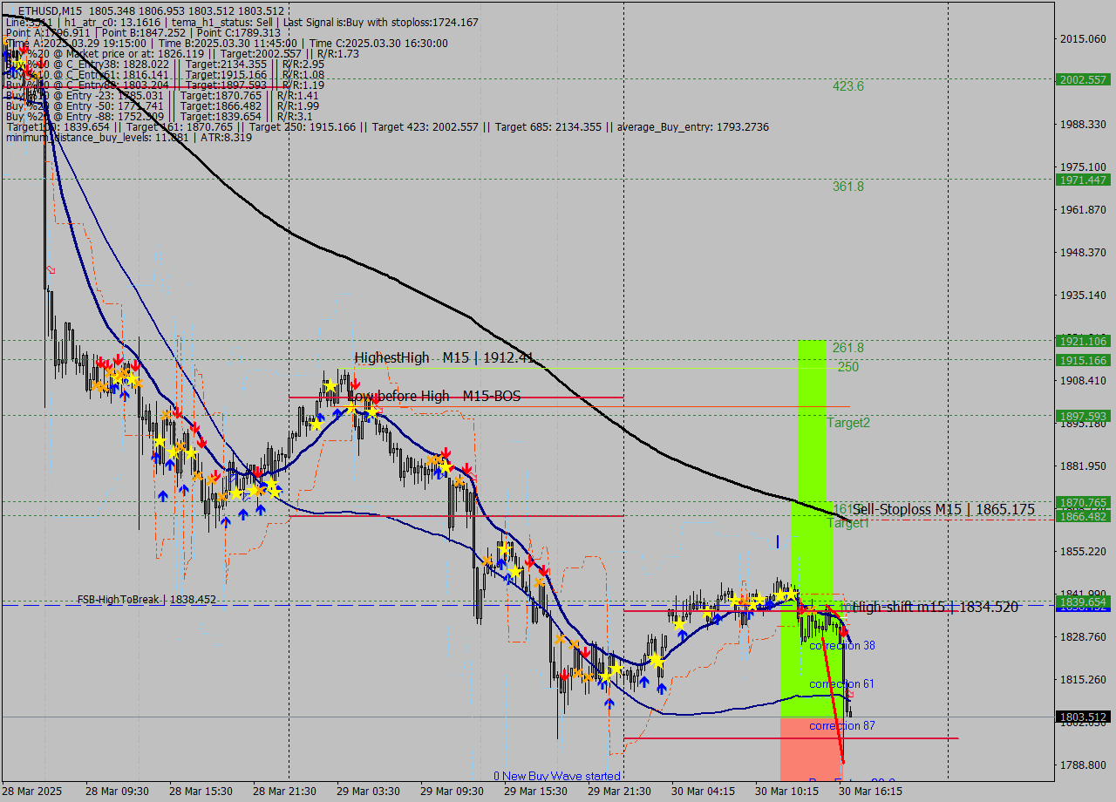This screenshot has width=1116, height=802.
Task: Select the yellow star signal near the 29 Mar 15:30 pullback
Action: (514, 571)
